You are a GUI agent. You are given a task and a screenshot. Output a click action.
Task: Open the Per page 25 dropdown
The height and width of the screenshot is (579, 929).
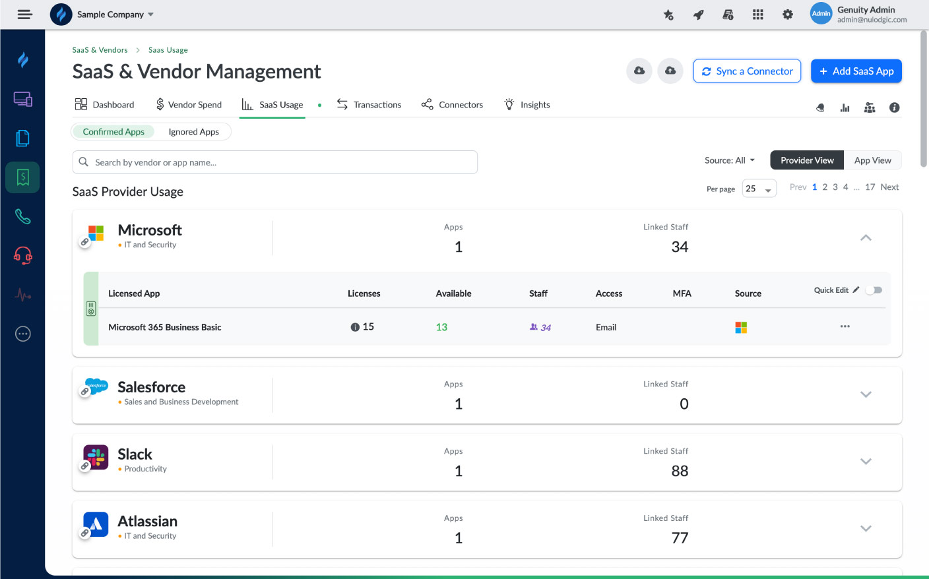click(759, 189)
